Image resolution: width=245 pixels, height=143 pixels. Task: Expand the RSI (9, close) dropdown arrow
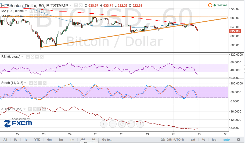tap(22, 57)
